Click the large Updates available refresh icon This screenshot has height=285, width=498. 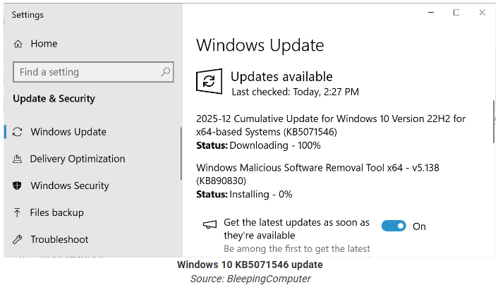tap(209, 82)
